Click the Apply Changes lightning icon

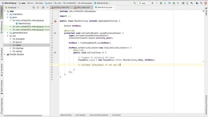coord(157,3)
